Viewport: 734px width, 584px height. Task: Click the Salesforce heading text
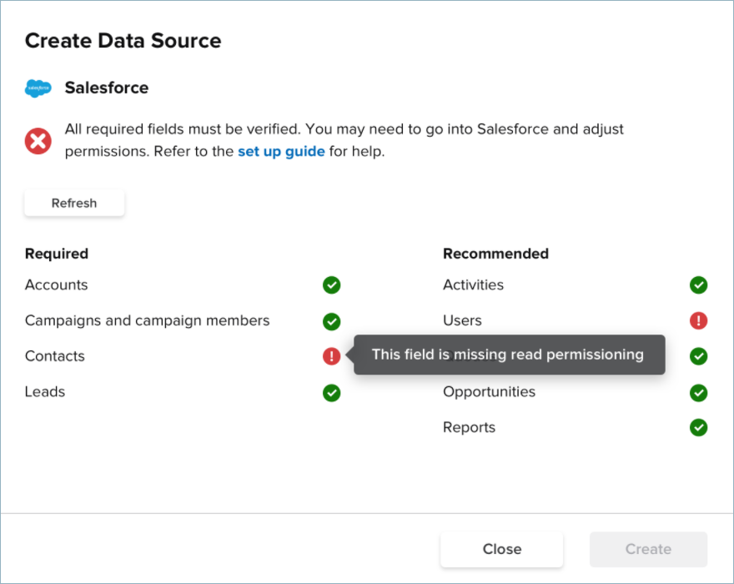pyautogui.click(x=107, y=88)
